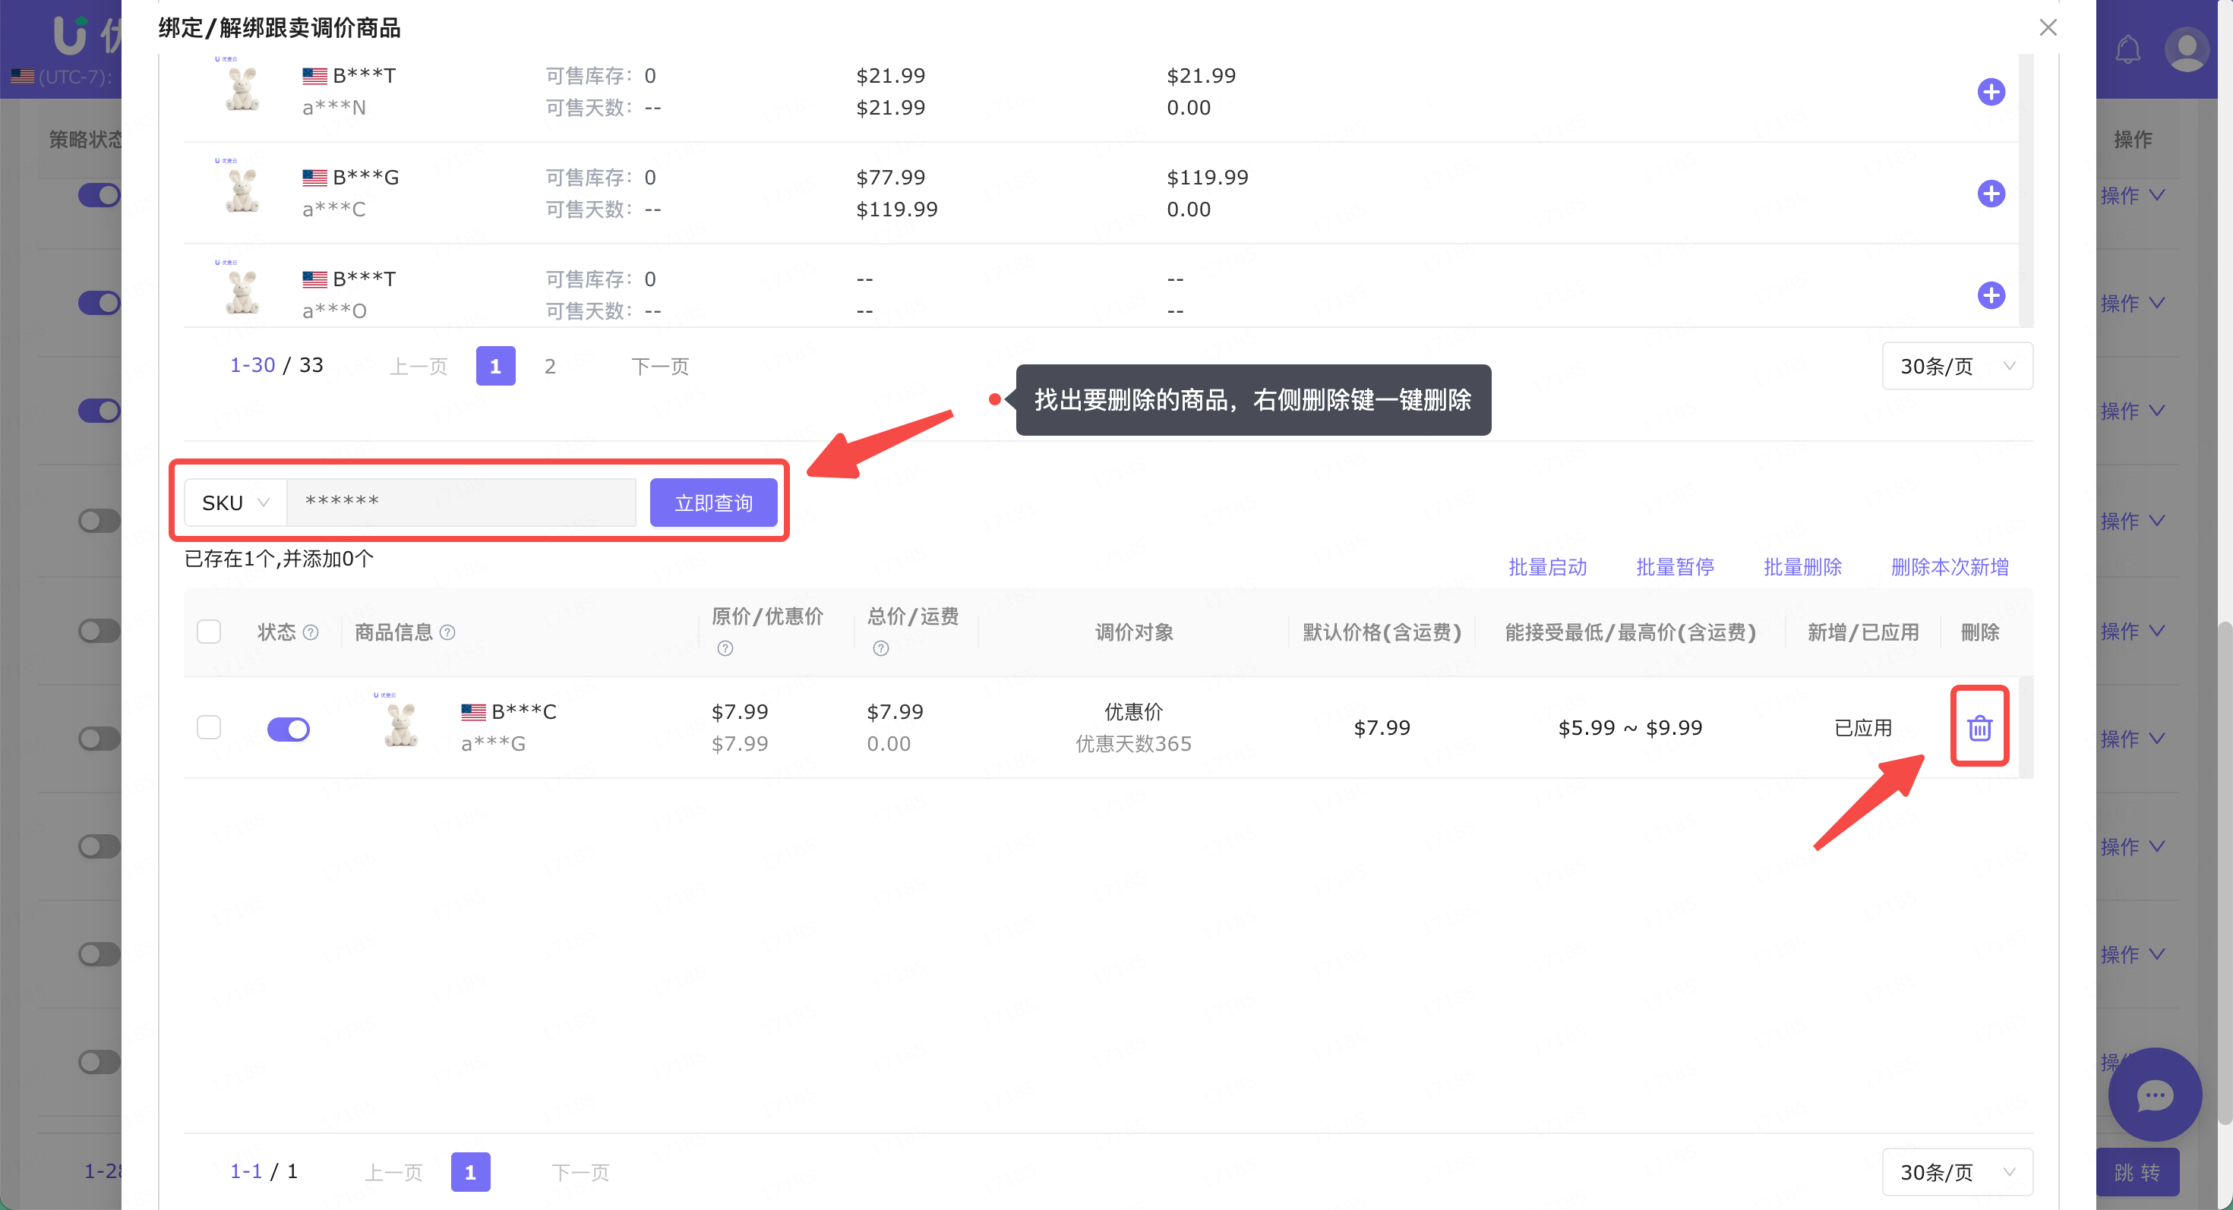The height and width of the screenshot is (1210, 2233).
Task: Click the SKU search input field
Action: point(461,503)
